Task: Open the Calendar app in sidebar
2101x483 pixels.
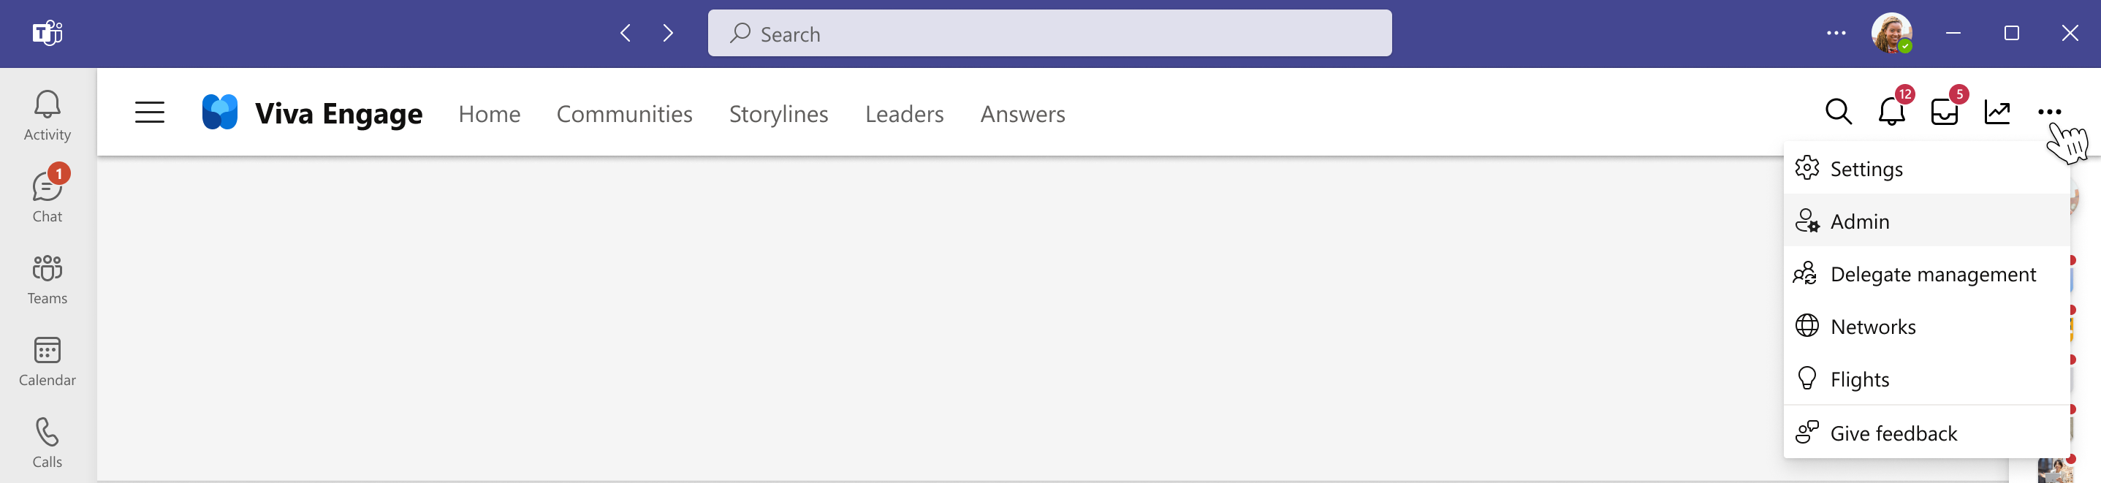Action: pyautogui.click(x=48, y=361)
